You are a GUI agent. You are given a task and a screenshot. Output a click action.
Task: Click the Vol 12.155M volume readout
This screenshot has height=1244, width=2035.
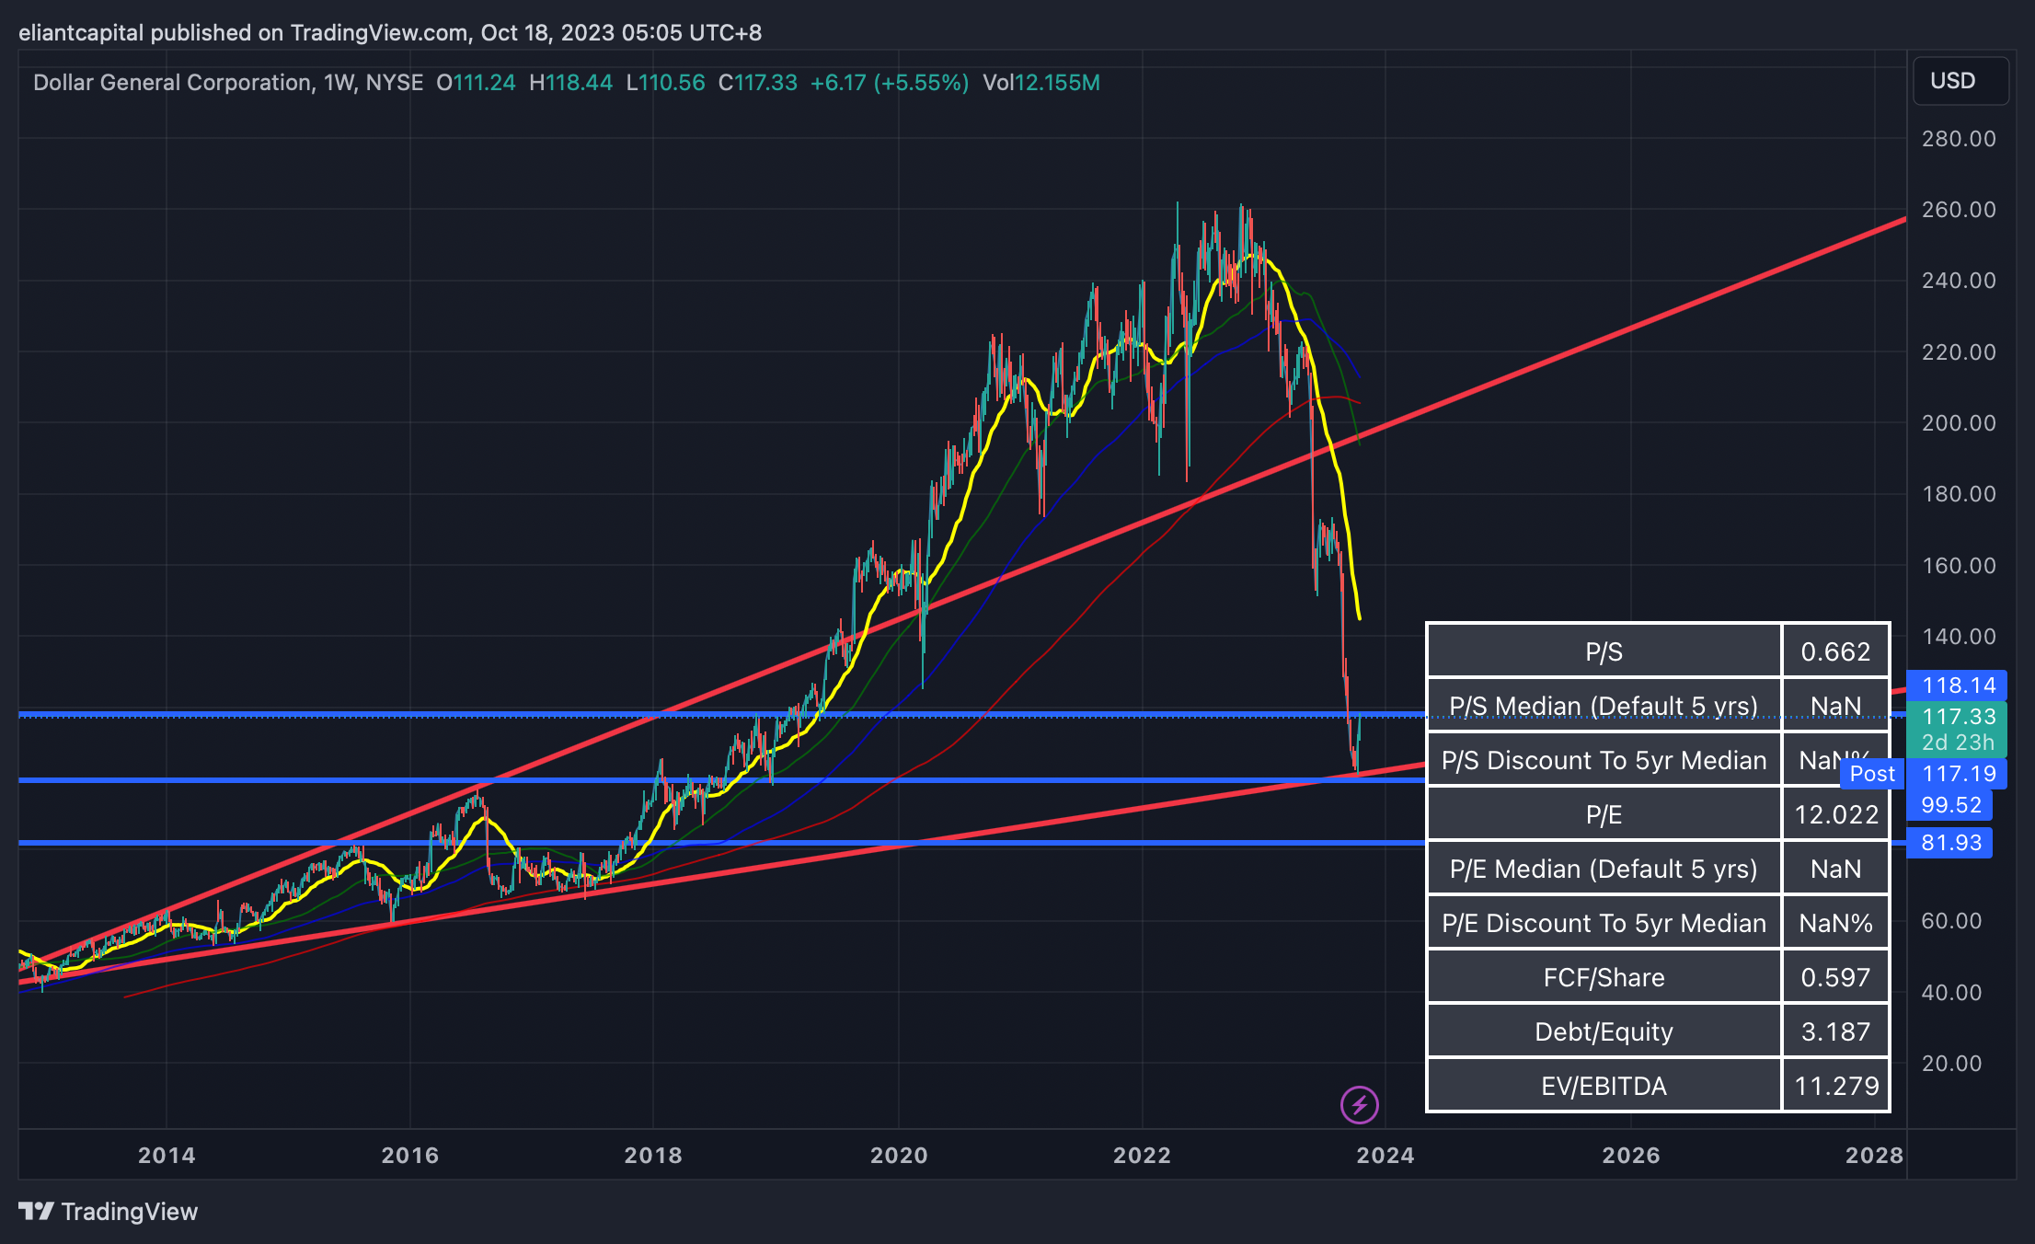pos(1040,83)
